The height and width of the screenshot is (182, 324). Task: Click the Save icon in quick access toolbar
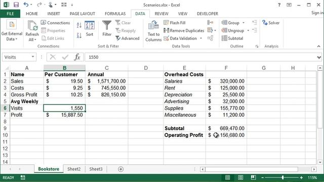pos(16,5)
